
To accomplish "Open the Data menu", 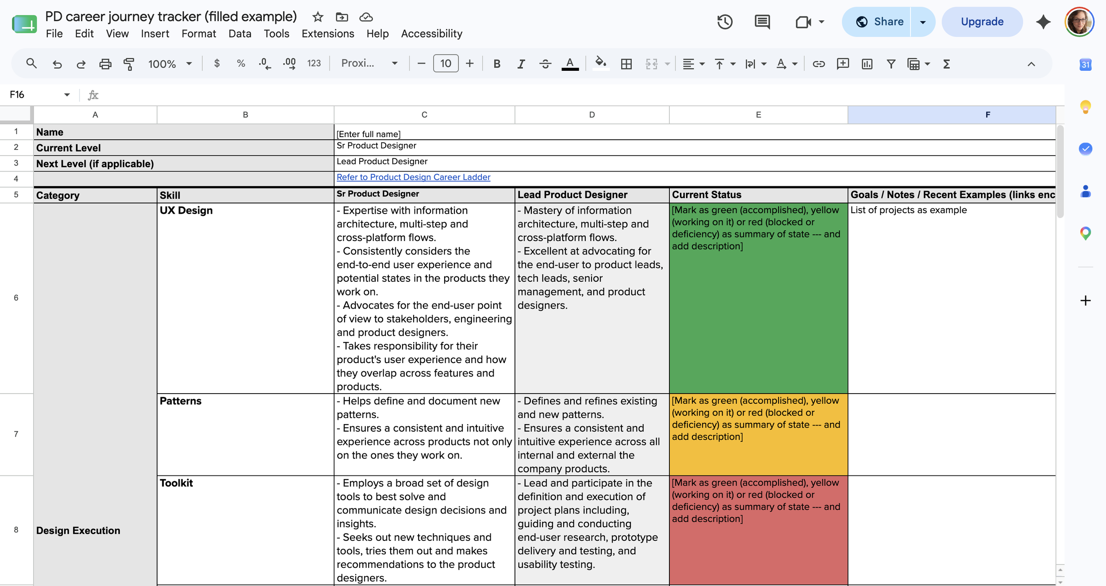I will [x=240, y=34].
